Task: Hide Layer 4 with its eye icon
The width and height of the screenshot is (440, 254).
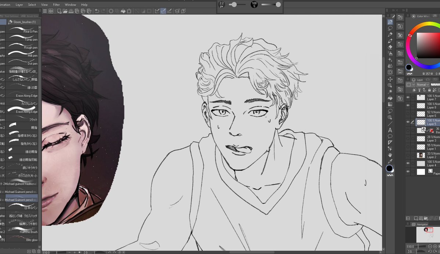Action: click(408, 163)
